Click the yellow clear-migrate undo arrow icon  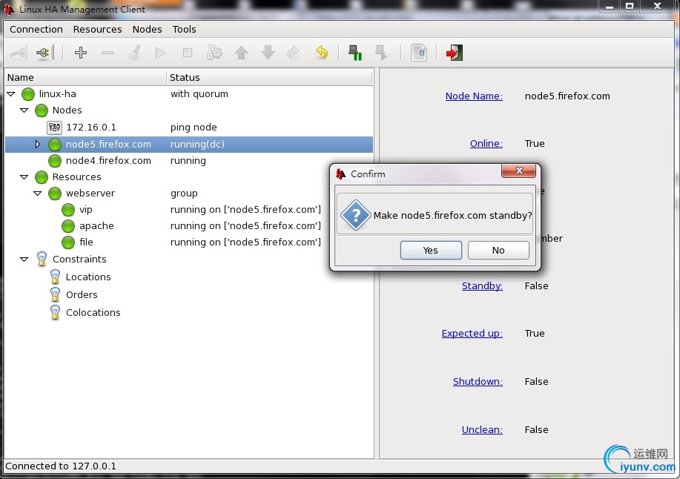click(x=322, y=53)
